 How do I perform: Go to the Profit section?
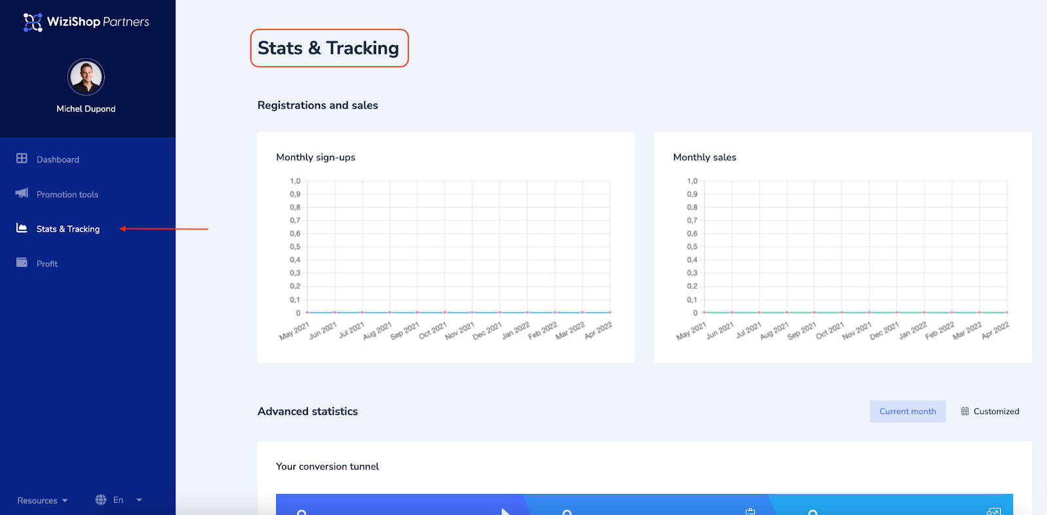[47, 264]
